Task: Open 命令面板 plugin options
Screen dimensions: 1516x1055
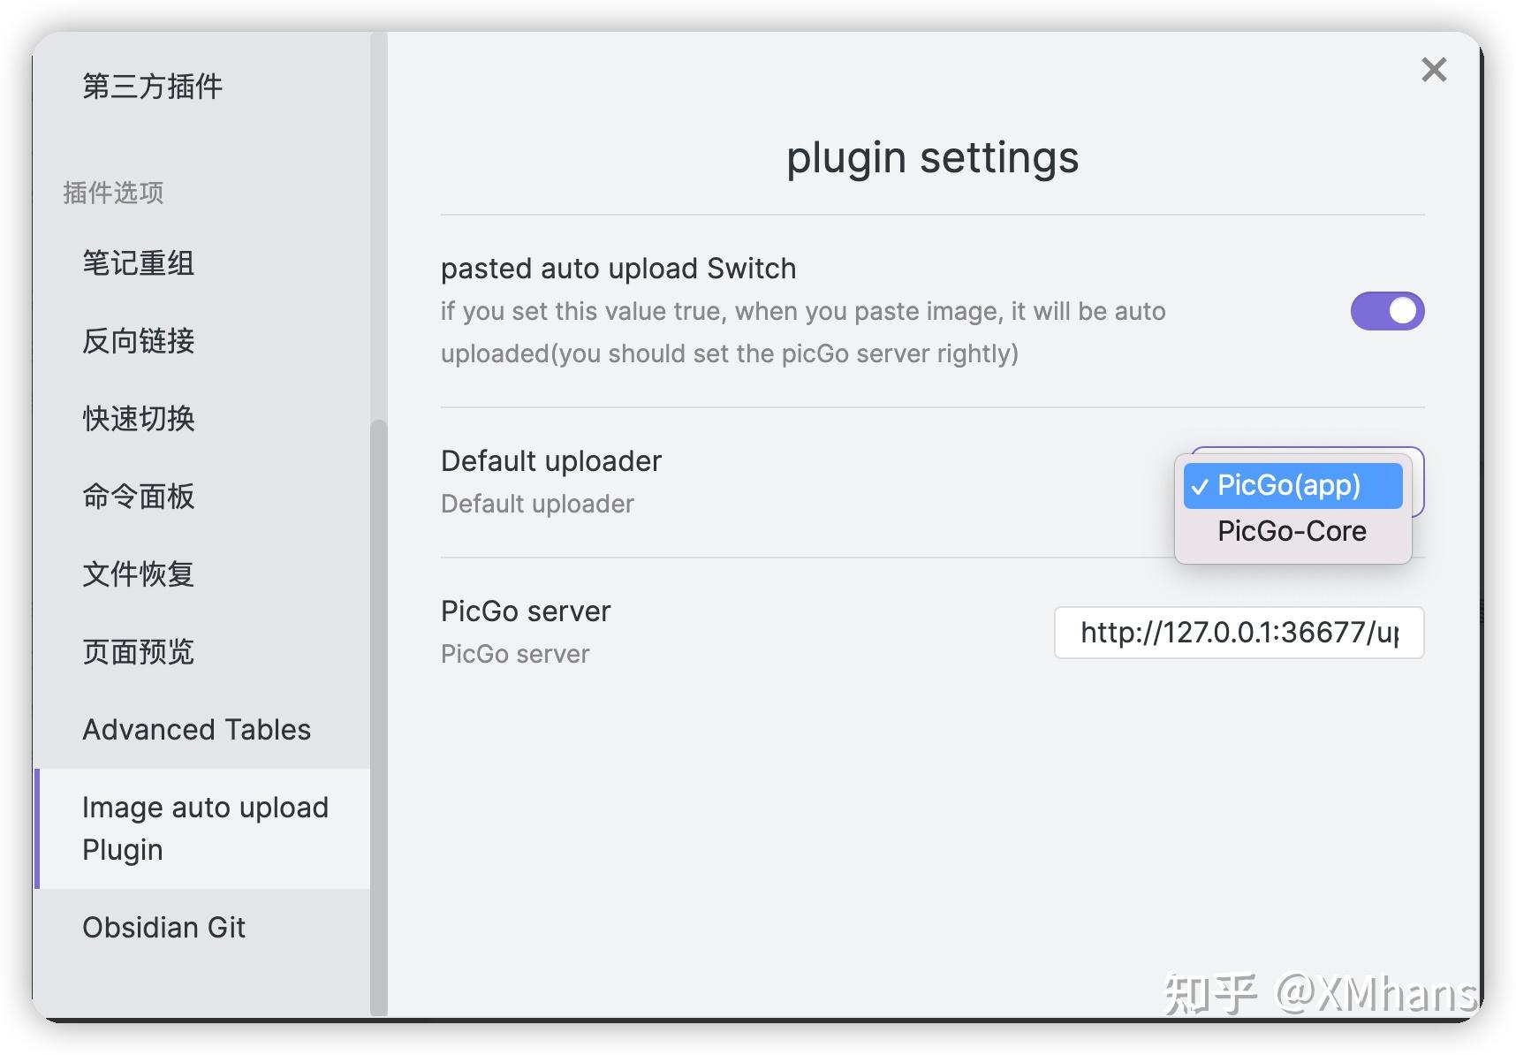Action: [139, 497]
